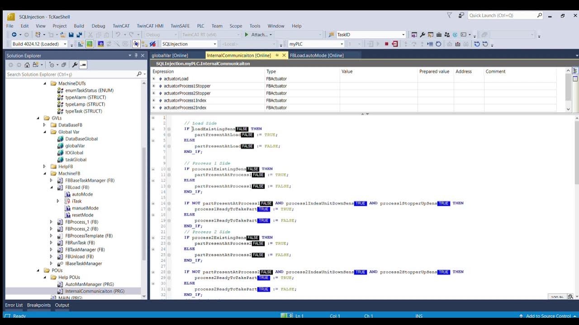Viewport: 579px width, 325px height.
Task: Expand actuatorLoad row in watch table
Action: tap(153, 79)
